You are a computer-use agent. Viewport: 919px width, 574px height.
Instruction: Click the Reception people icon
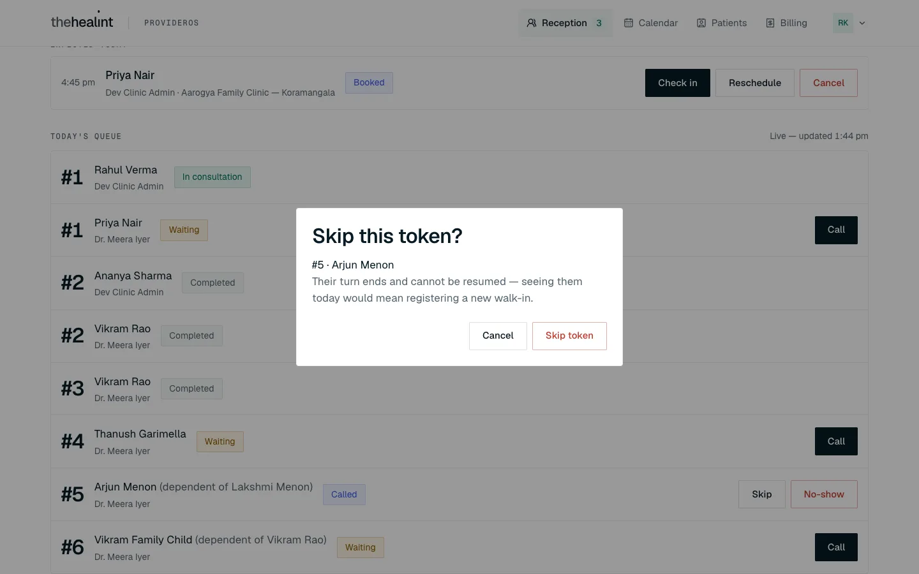pyautogui.click(x=531, y=23)
